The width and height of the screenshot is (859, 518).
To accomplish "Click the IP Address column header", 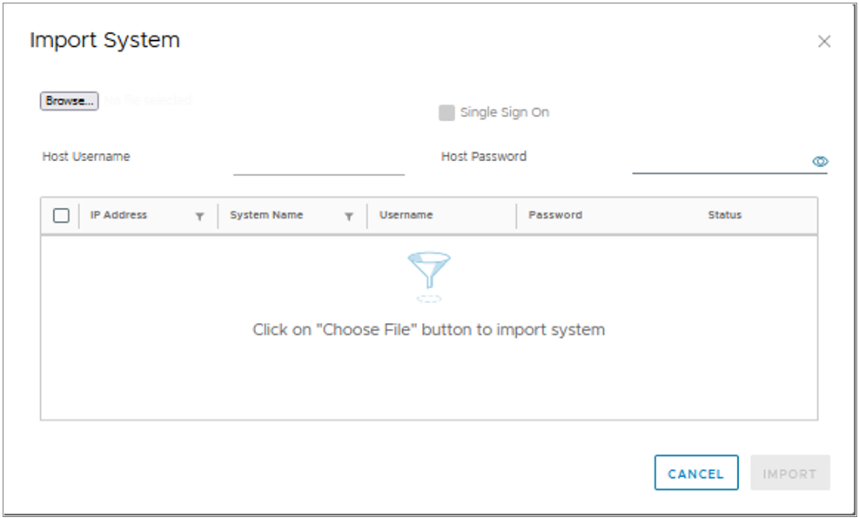I will click(x=118, y=215).
